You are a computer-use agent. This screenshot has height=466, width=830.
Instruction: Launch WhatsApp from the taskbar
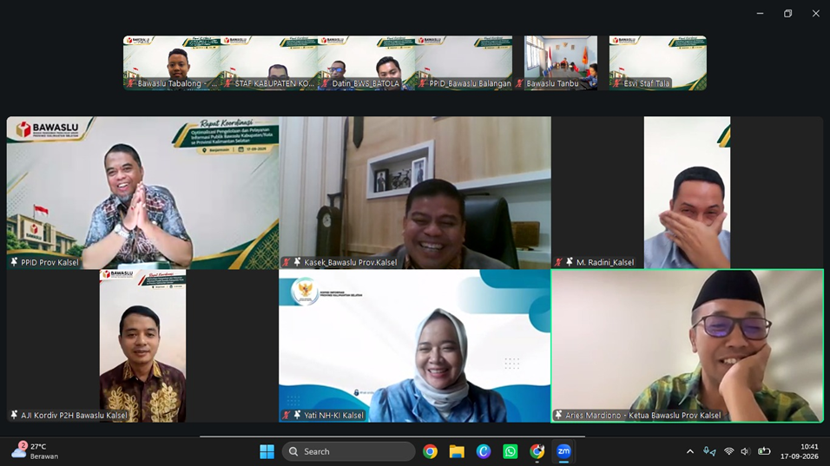coord(511,451)
